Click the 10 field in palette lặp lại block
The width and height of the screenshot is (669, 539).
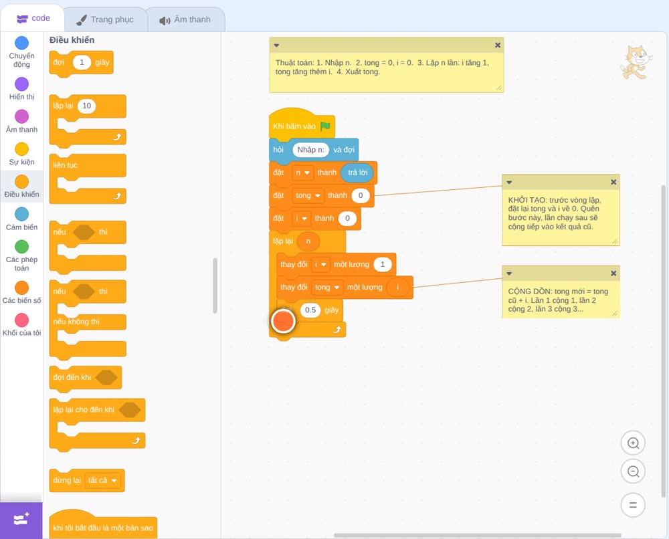(x=86, y=106)
